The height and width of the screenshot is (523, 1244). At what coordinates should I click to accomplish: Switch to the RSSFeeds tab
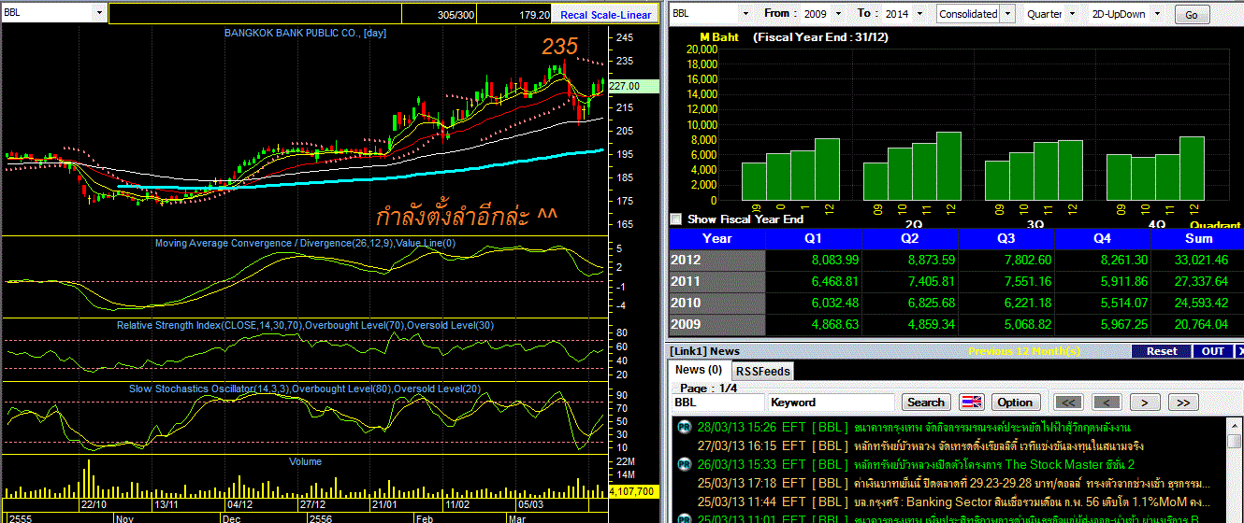click(x=761, y=371)
